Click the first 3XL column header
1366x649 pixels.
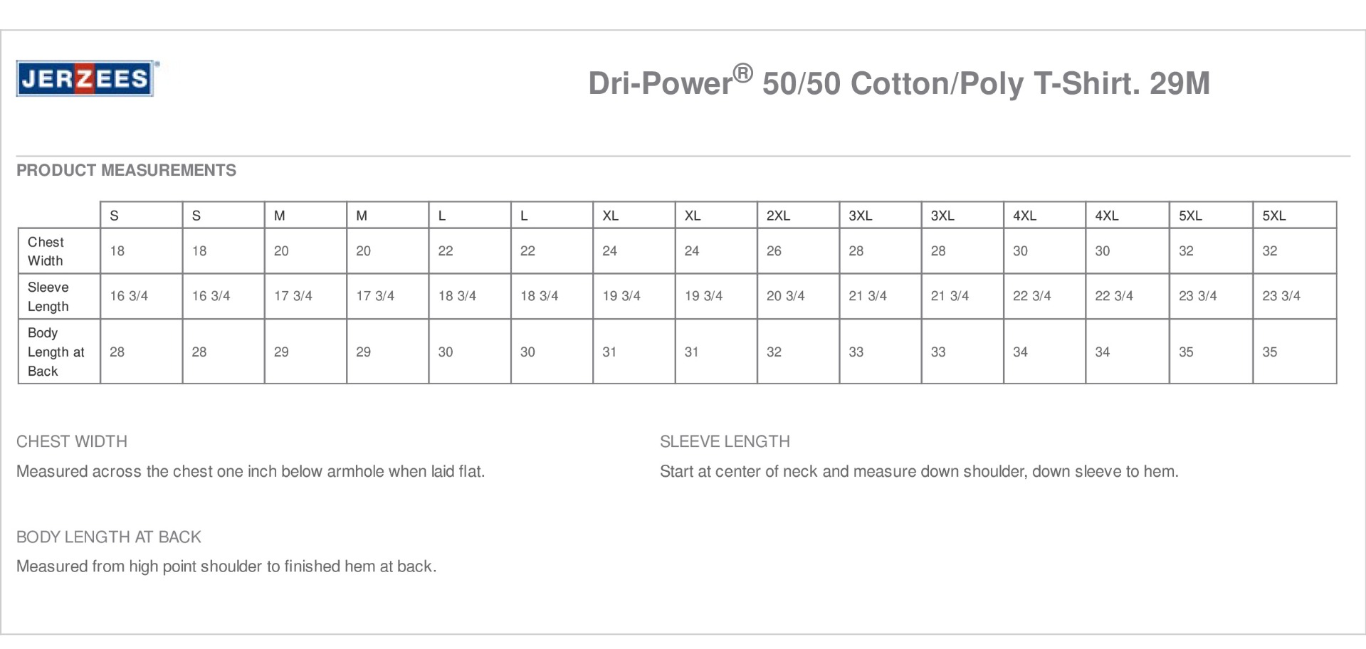coord(860,216)
